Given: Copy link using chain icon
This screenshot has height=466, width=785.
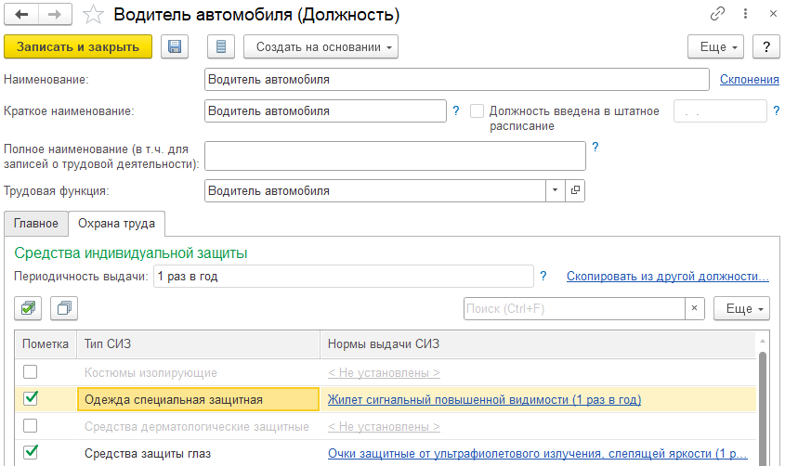Looking at the screenshot, I should coord(717,15).
